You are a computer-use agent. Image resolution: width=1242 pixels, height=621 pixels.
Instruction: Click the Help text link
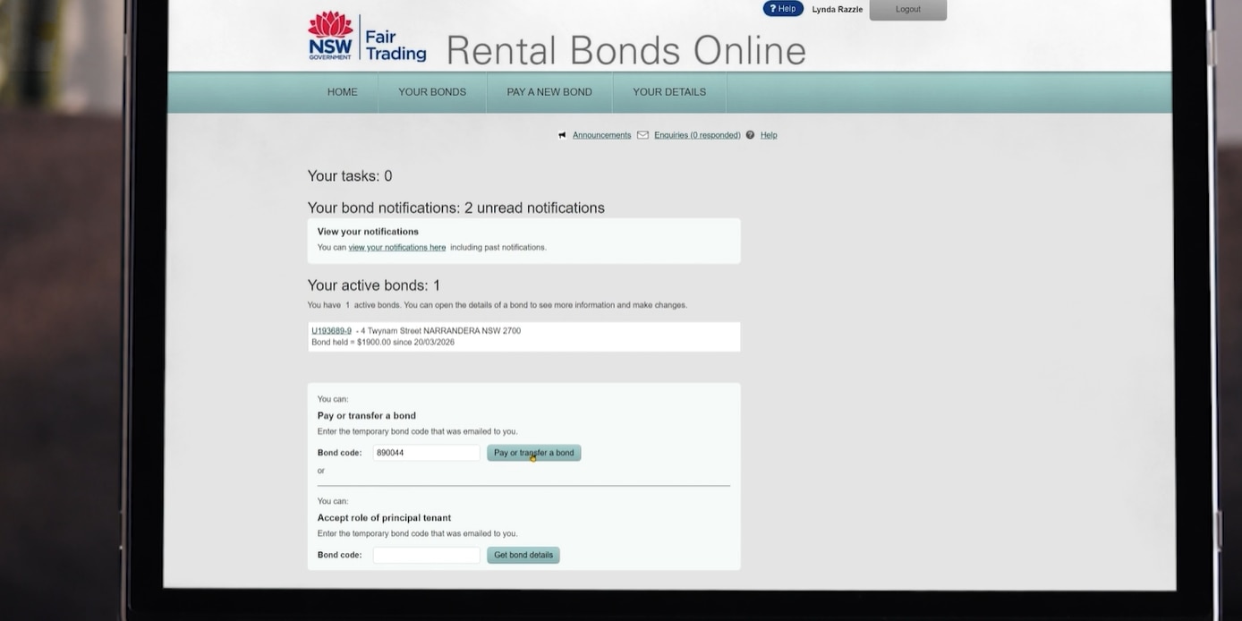pyautogui.click(x=768, y=134)
